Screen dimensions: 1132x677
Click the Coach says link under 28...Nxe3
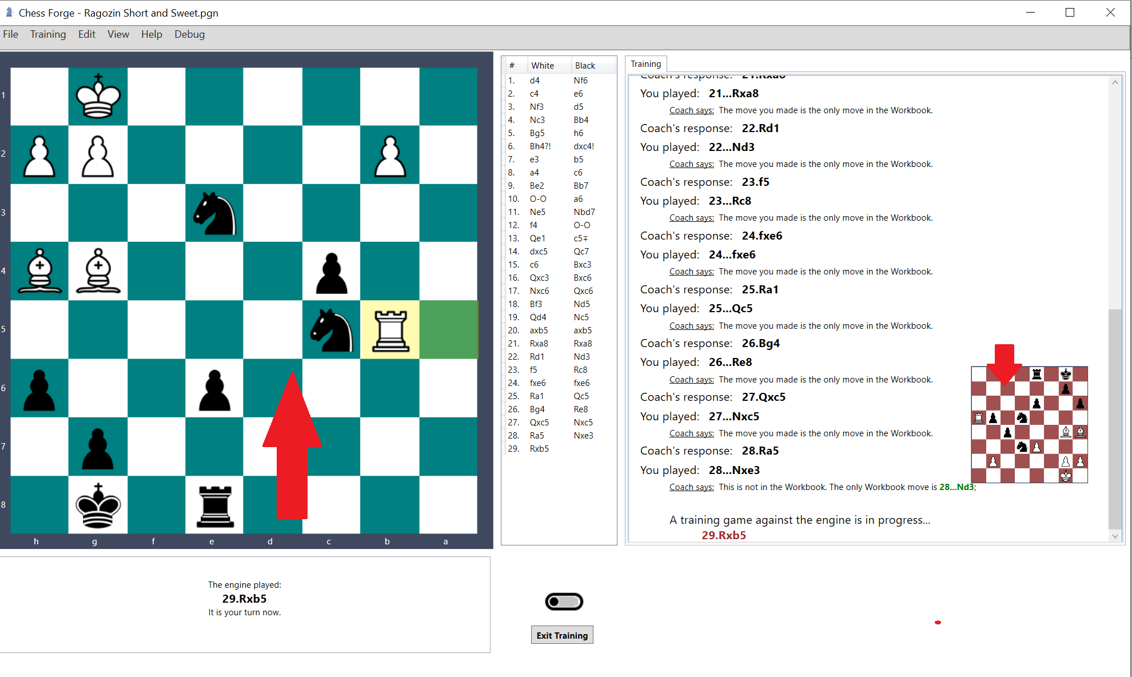[691, 487]
